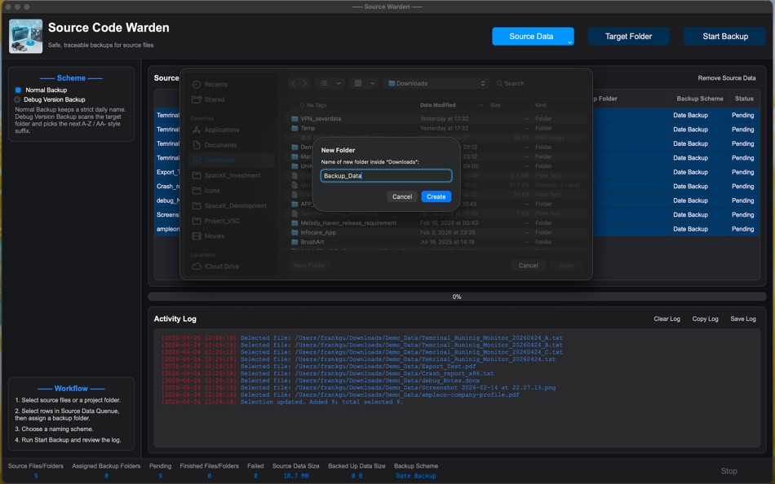Click the Target Folder button
The height and width of the screenshot is (484, 775).
[x=628, y=37]
